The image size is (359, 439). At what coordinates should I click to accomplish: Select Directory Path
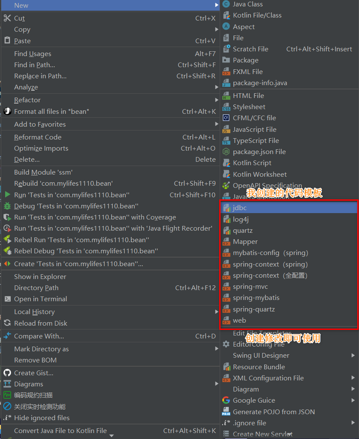[x=110, y=288]
